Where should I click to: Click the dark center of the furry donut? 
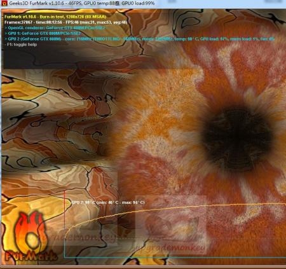(x=237, y=139)
